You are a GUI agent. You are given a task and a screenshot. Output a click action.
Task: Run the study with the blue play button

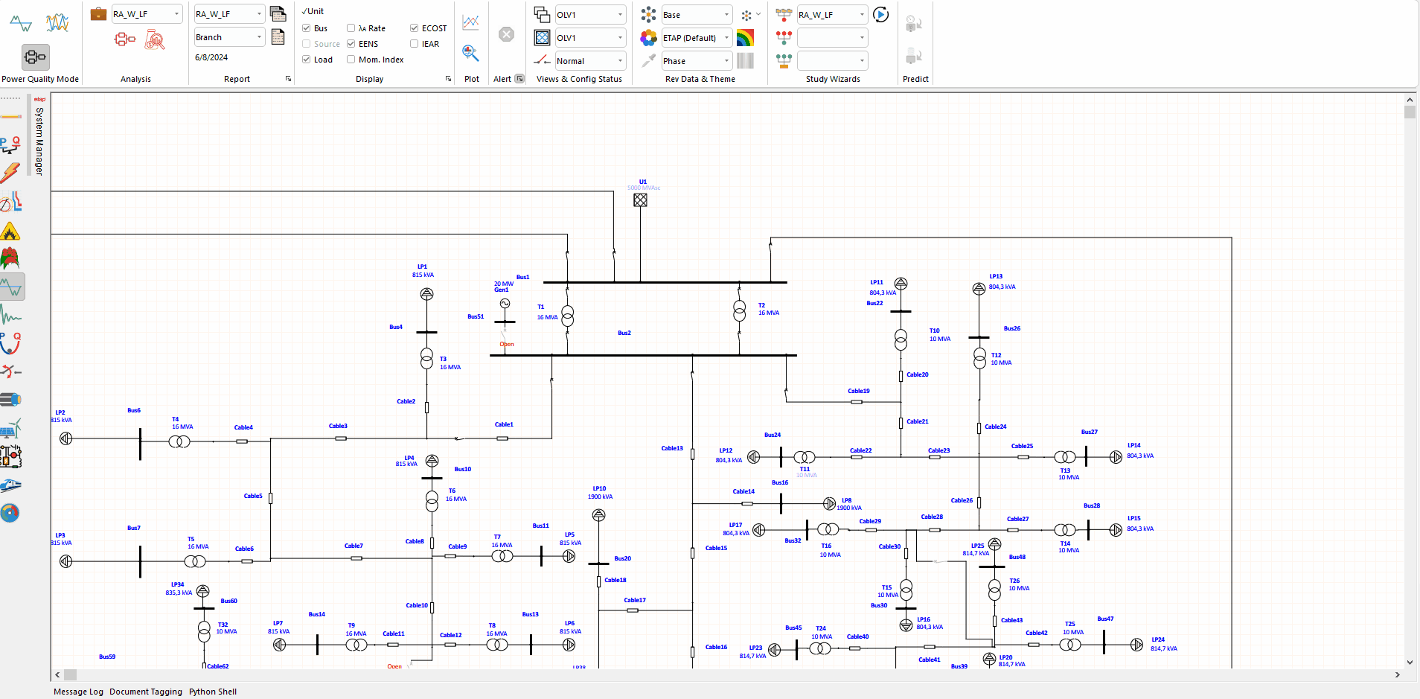coord(880,13)
